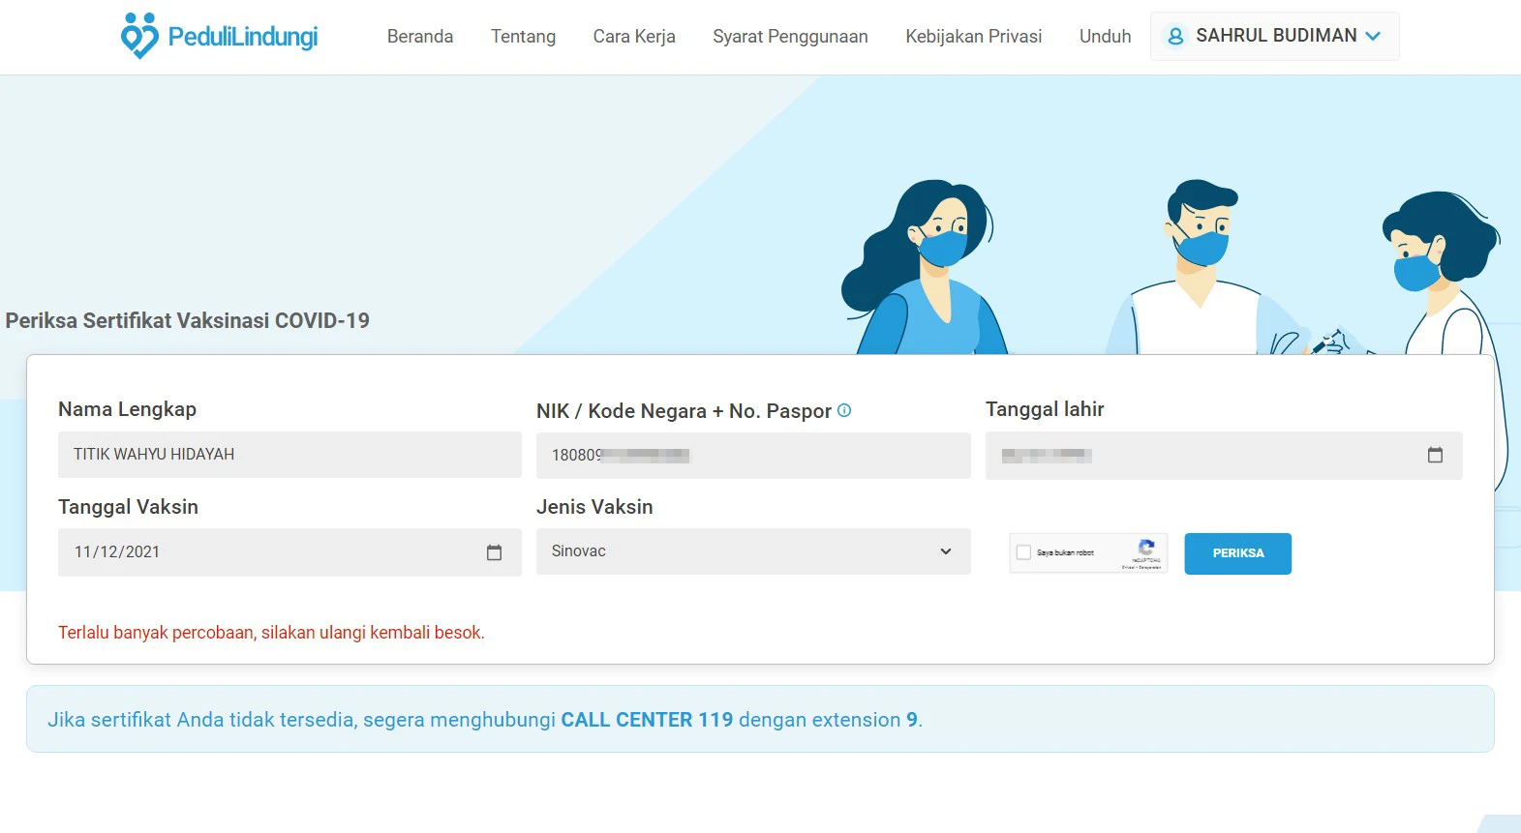Tick the 'Saya bukan robot' checkbox
This screenshot has height=833, width=1521.
(x=1023, y=552)
